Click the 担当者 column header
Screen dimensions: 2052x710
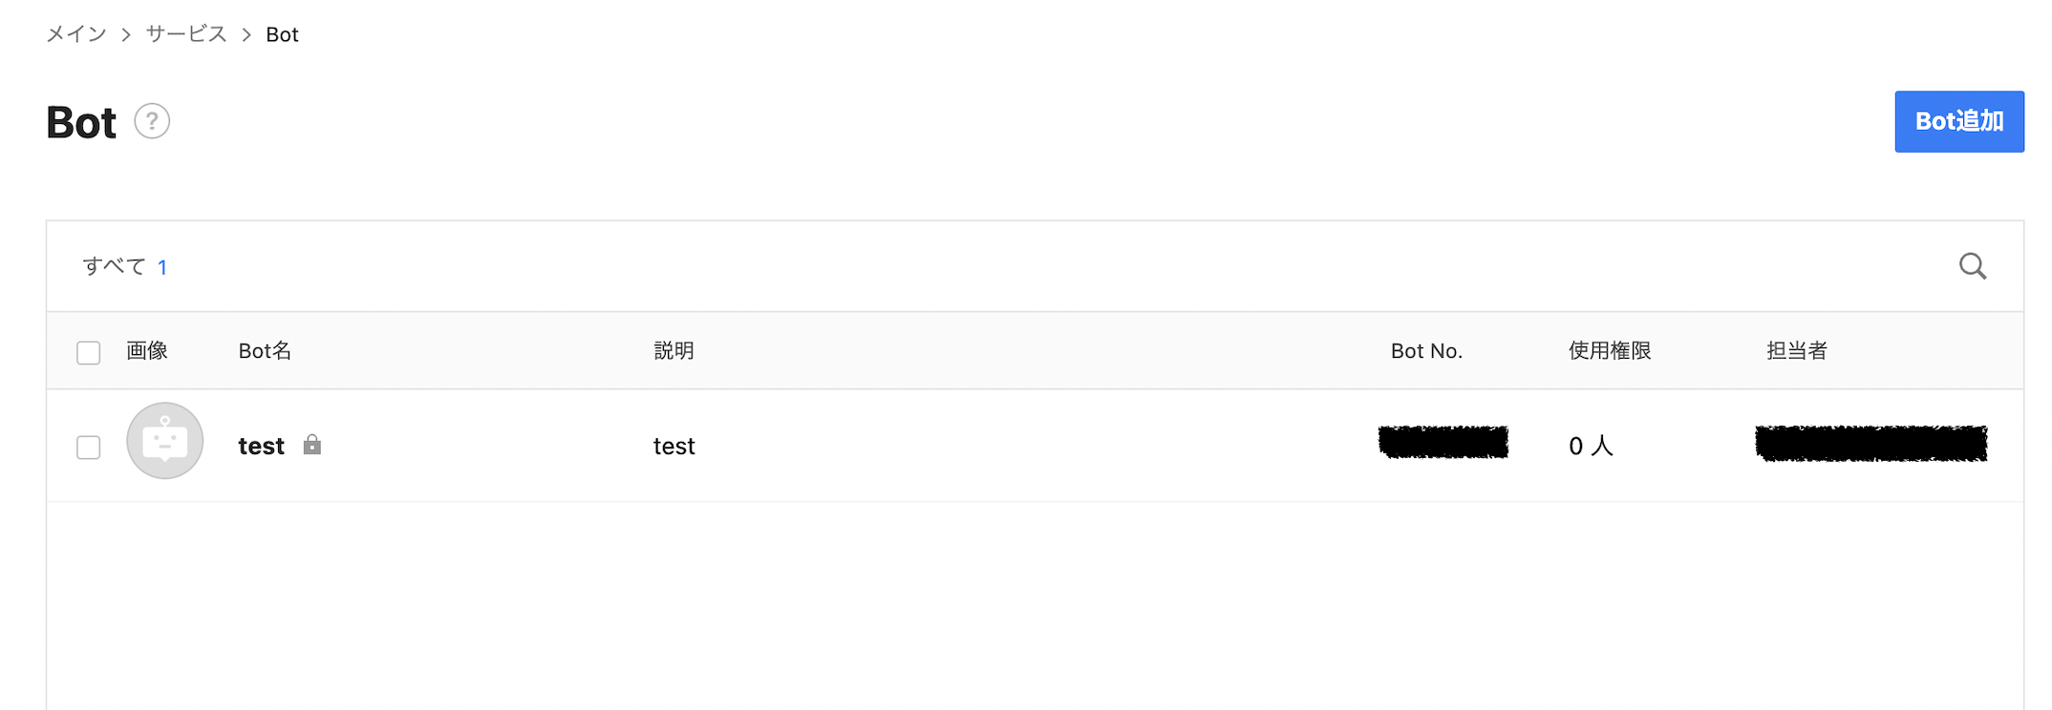click(1796, 350)
